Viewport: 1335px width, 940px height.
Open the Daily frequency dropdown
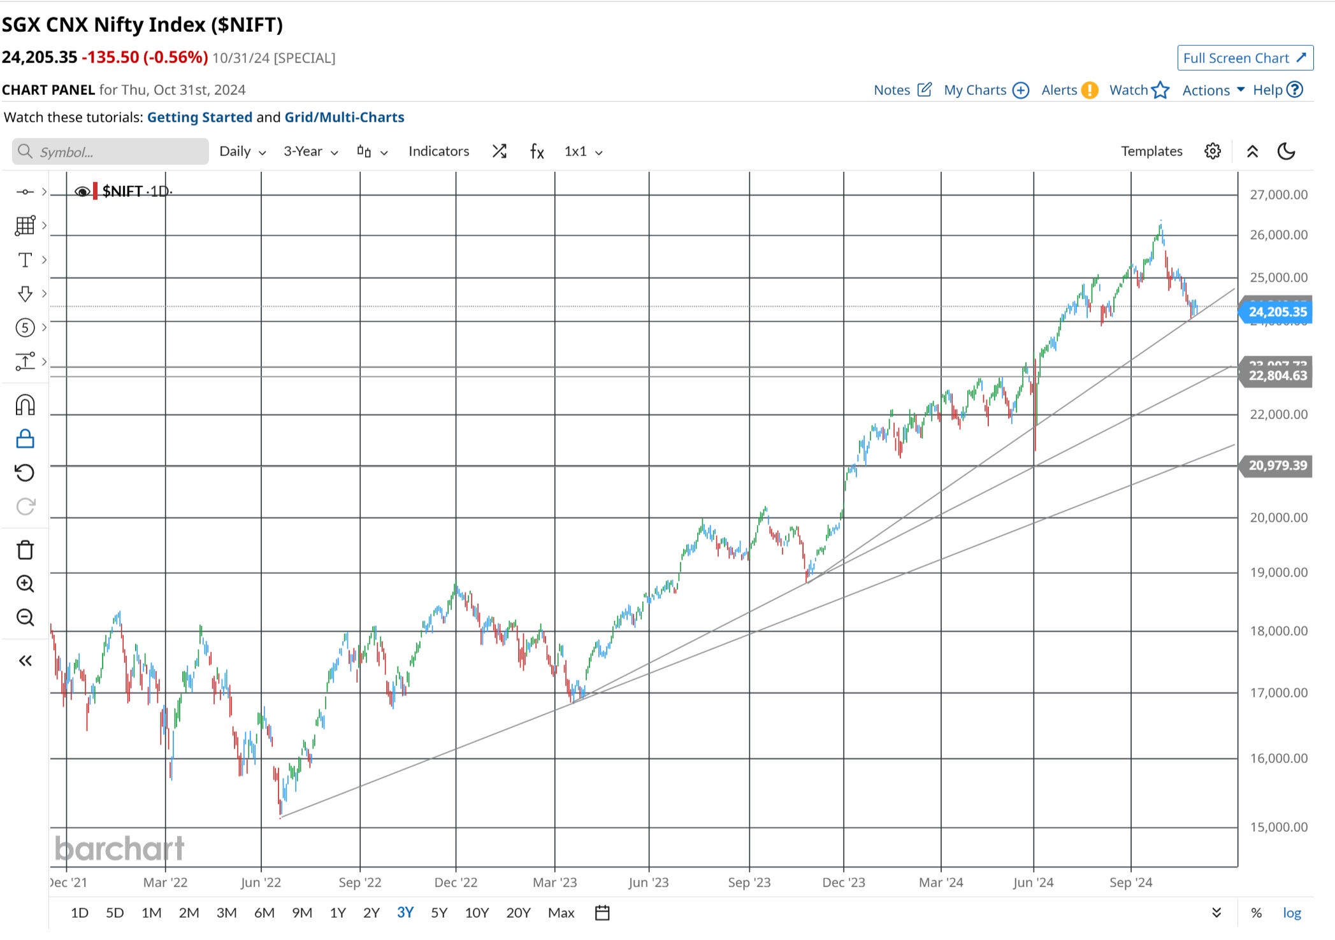pos(242,152)
